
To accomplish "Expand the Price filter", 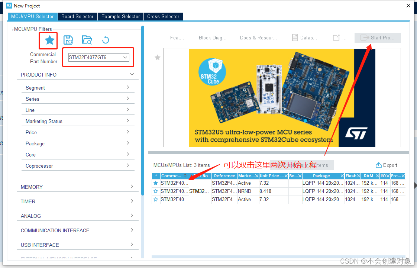I will click(x=128, y=132).
